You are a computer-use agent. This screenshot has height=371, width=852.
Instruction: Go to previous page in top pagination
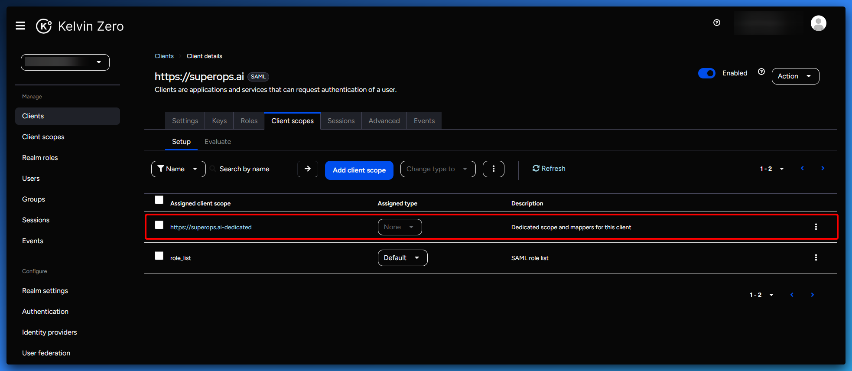(x=802, y=168)
